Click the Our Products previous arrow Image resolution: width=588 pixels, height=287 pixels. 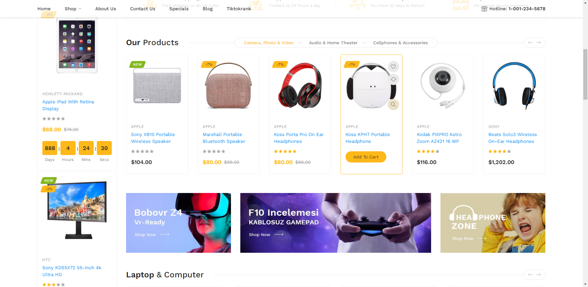530,43
